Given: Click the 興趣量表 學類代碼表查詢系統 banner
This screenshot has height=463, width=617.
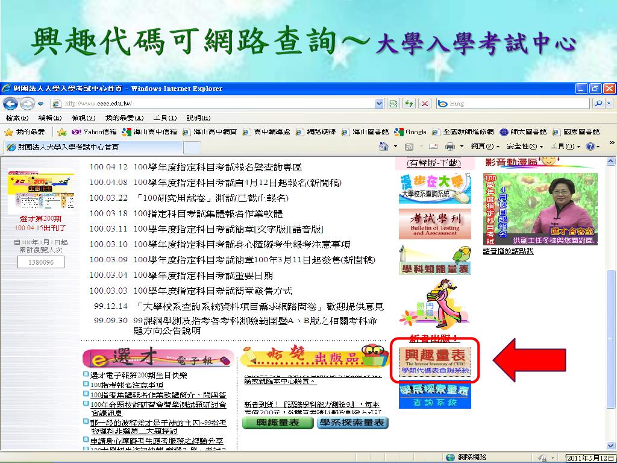Looking at the screenshot, I should [435, 362].
